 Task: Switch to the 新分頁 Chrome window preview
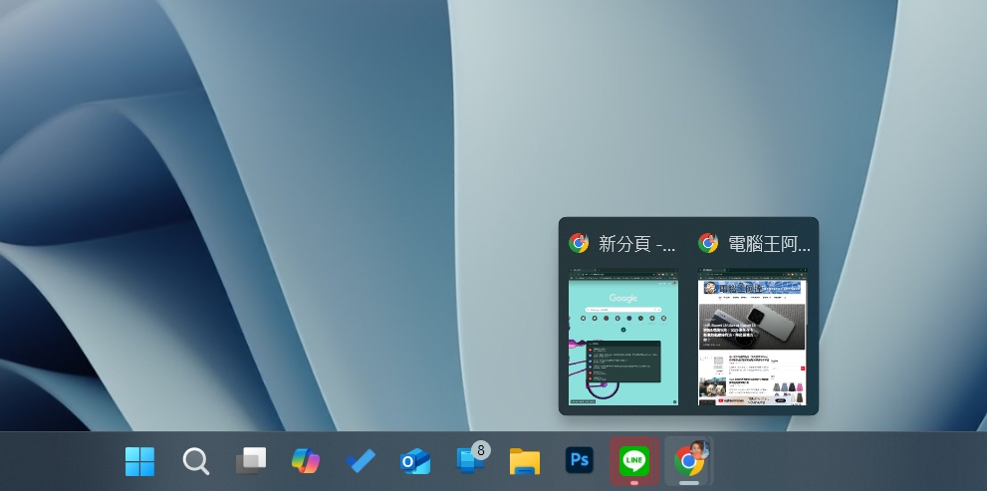click(x=623, y=337)
